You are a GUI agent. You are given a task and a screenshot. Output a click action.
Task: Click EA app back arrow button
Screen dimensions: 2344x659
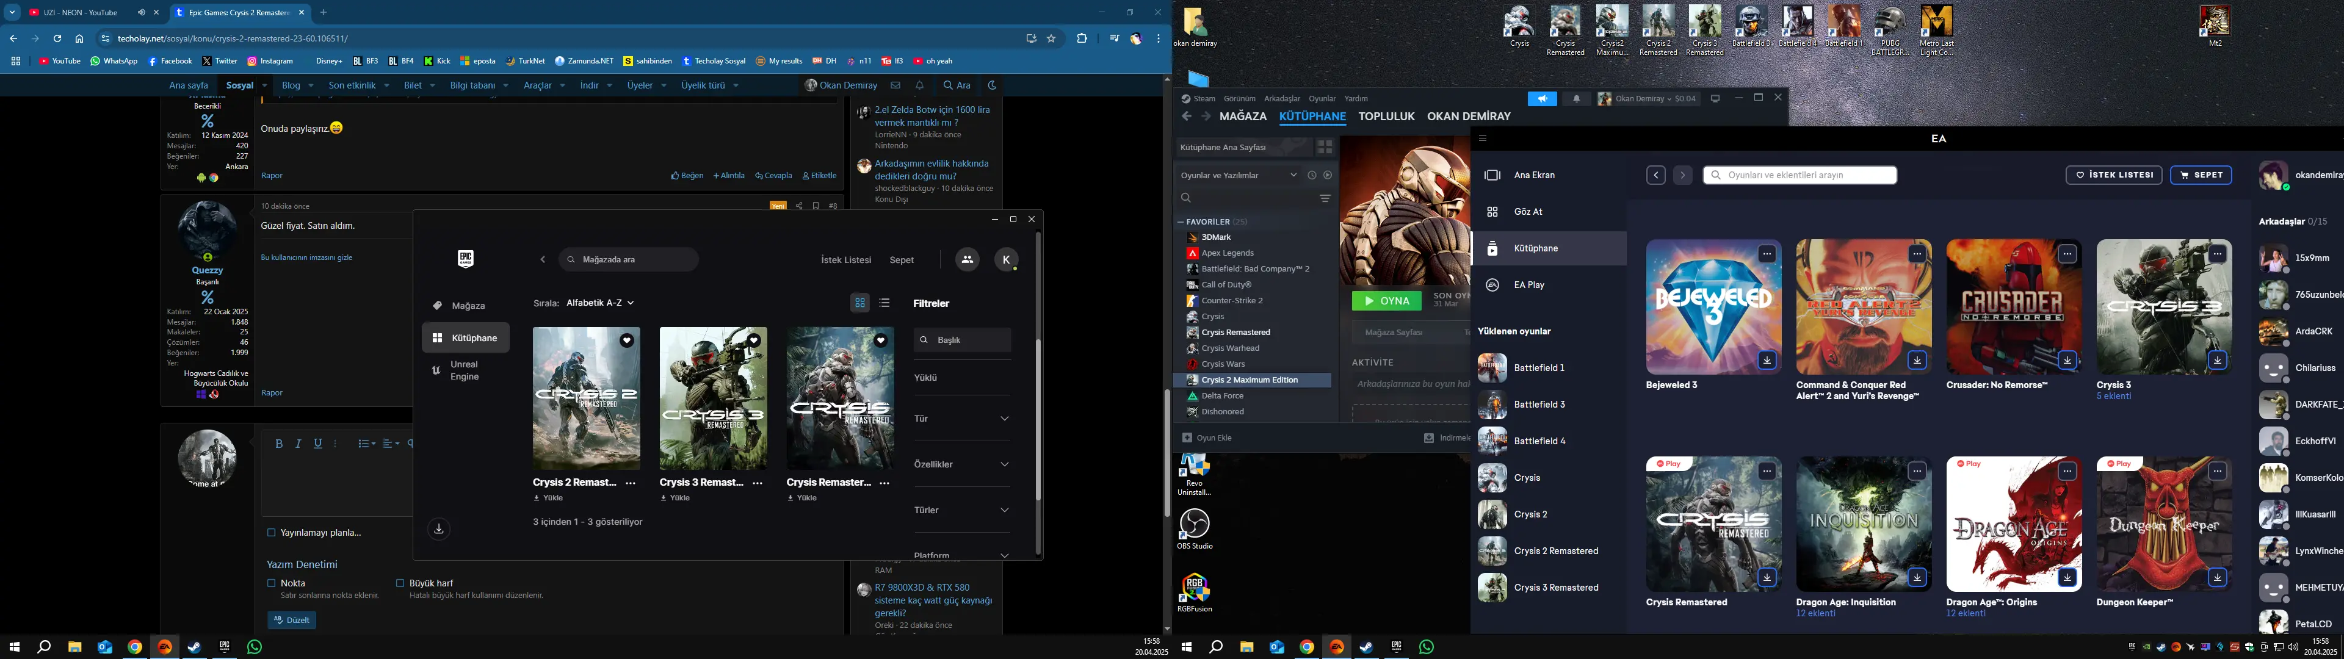(1655, 176)
